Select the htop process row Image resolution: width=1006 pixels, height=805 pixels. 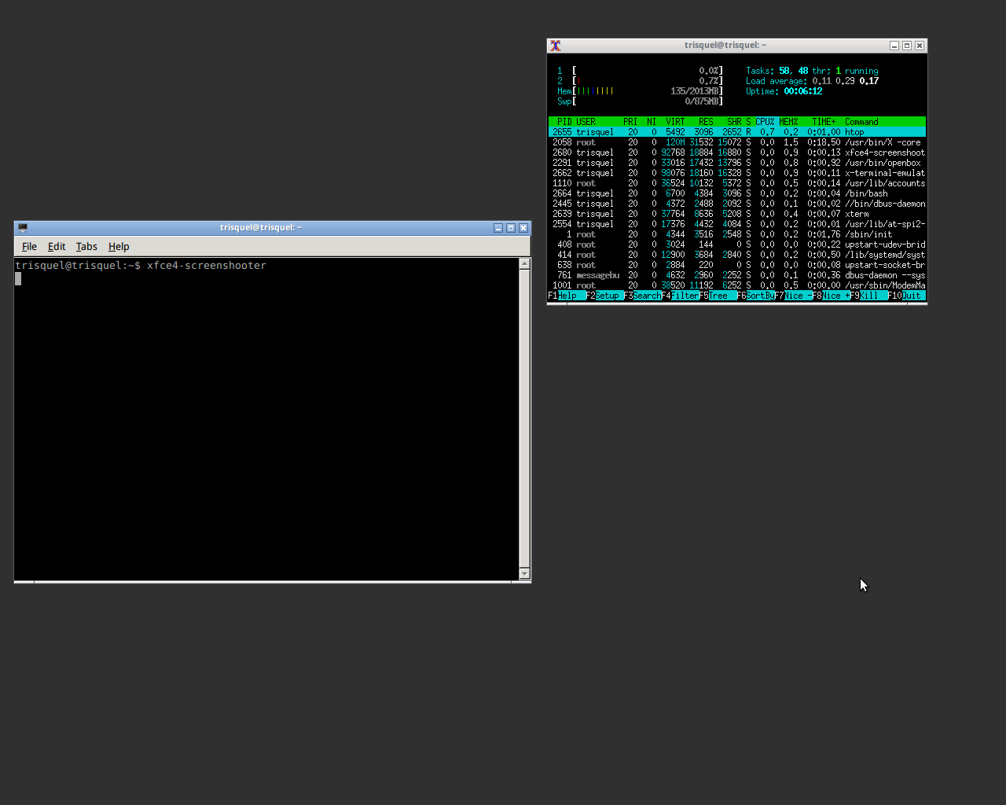pyautogui.click(x=737, y=132)
